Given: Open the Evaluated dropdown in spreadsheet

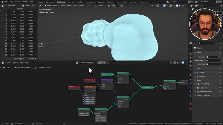Looking at the screenshot, I should click(x=14, y=6).
